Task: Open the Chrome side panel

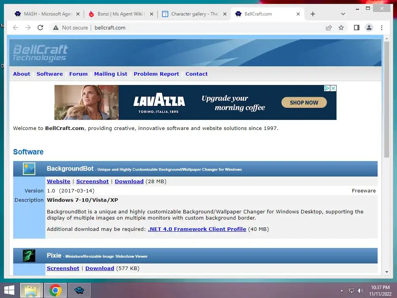Action: pyautogui.click(x=357, y=28)
